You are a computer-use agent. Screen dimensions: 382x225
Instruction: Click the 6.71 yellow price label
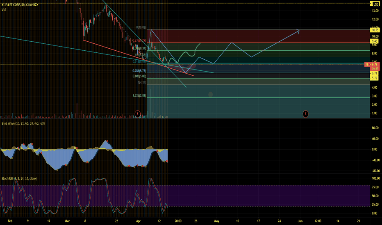(x=375, y=73)
